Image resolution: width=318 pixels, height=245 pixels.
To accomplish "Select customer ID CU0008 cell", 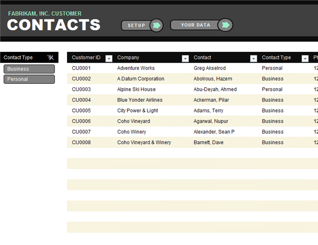I will [81, 142].
